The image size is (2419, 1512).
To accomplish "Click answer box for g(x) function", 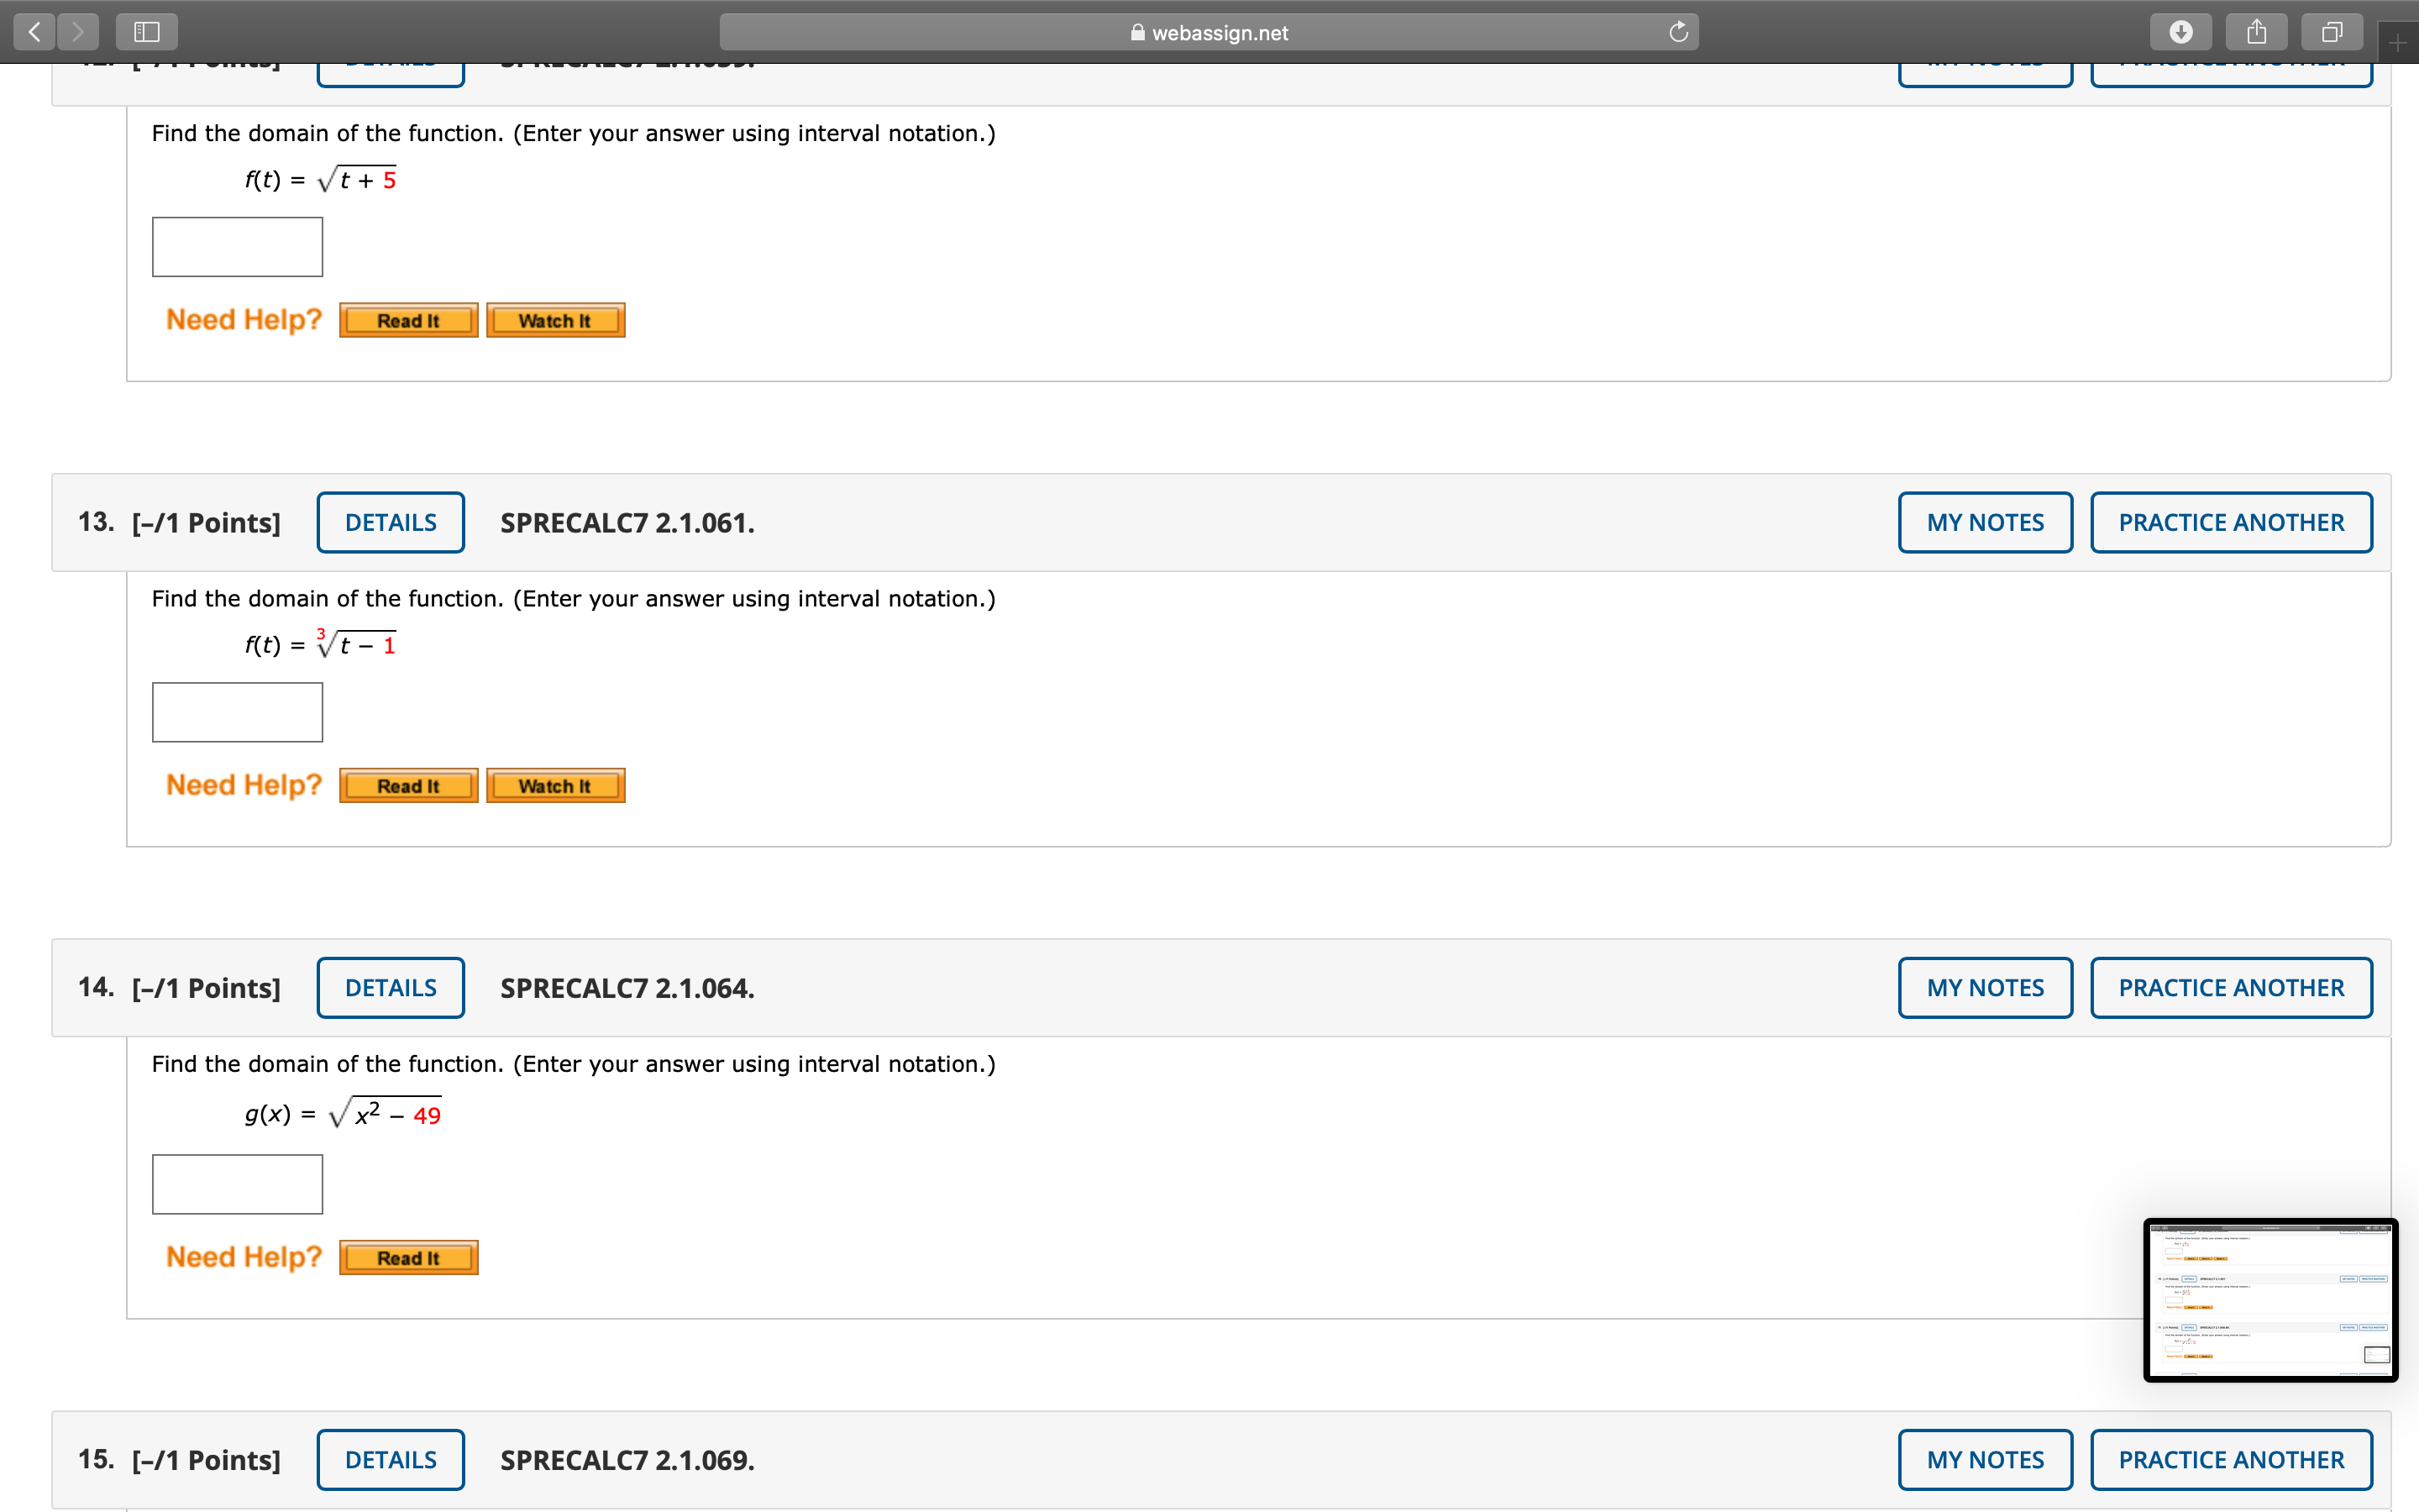I will coord(237,1184).
